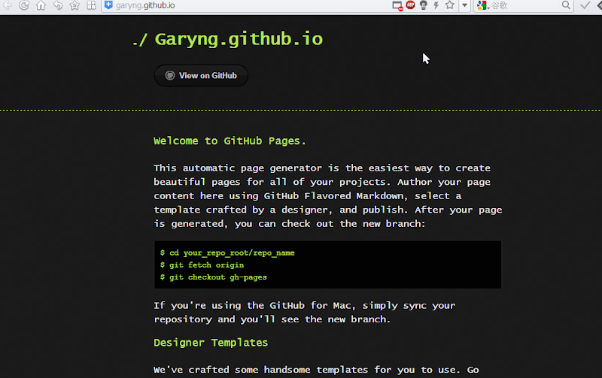Click the magnifier search icon

coord(566,5)
